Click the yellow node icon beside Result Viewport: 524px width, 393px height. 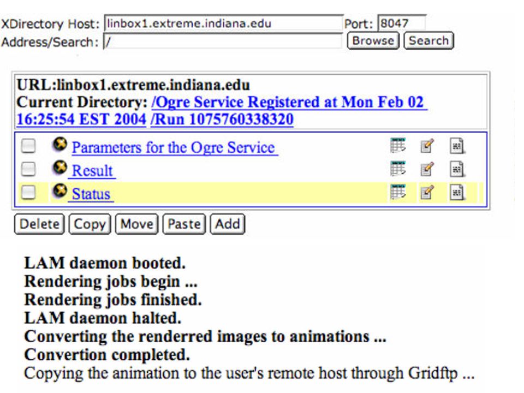pyautogui.click(x=60, y=168)
